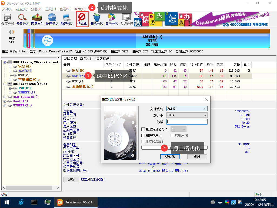Go to the previous disk with the left arrow

9,32
